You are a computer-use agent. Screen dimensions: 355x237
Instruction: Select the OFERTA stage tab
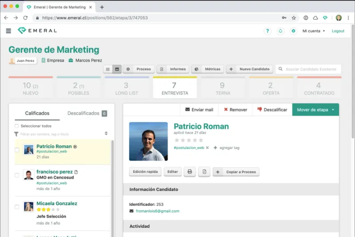(271, 88)
